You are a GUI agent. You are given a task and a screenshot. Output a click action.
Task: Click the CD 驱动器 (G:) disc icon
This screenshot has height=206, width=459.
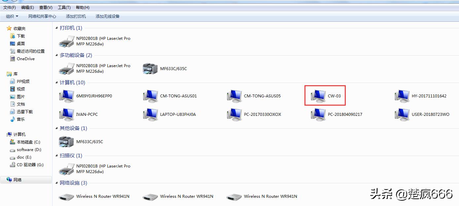click(13, 165)
